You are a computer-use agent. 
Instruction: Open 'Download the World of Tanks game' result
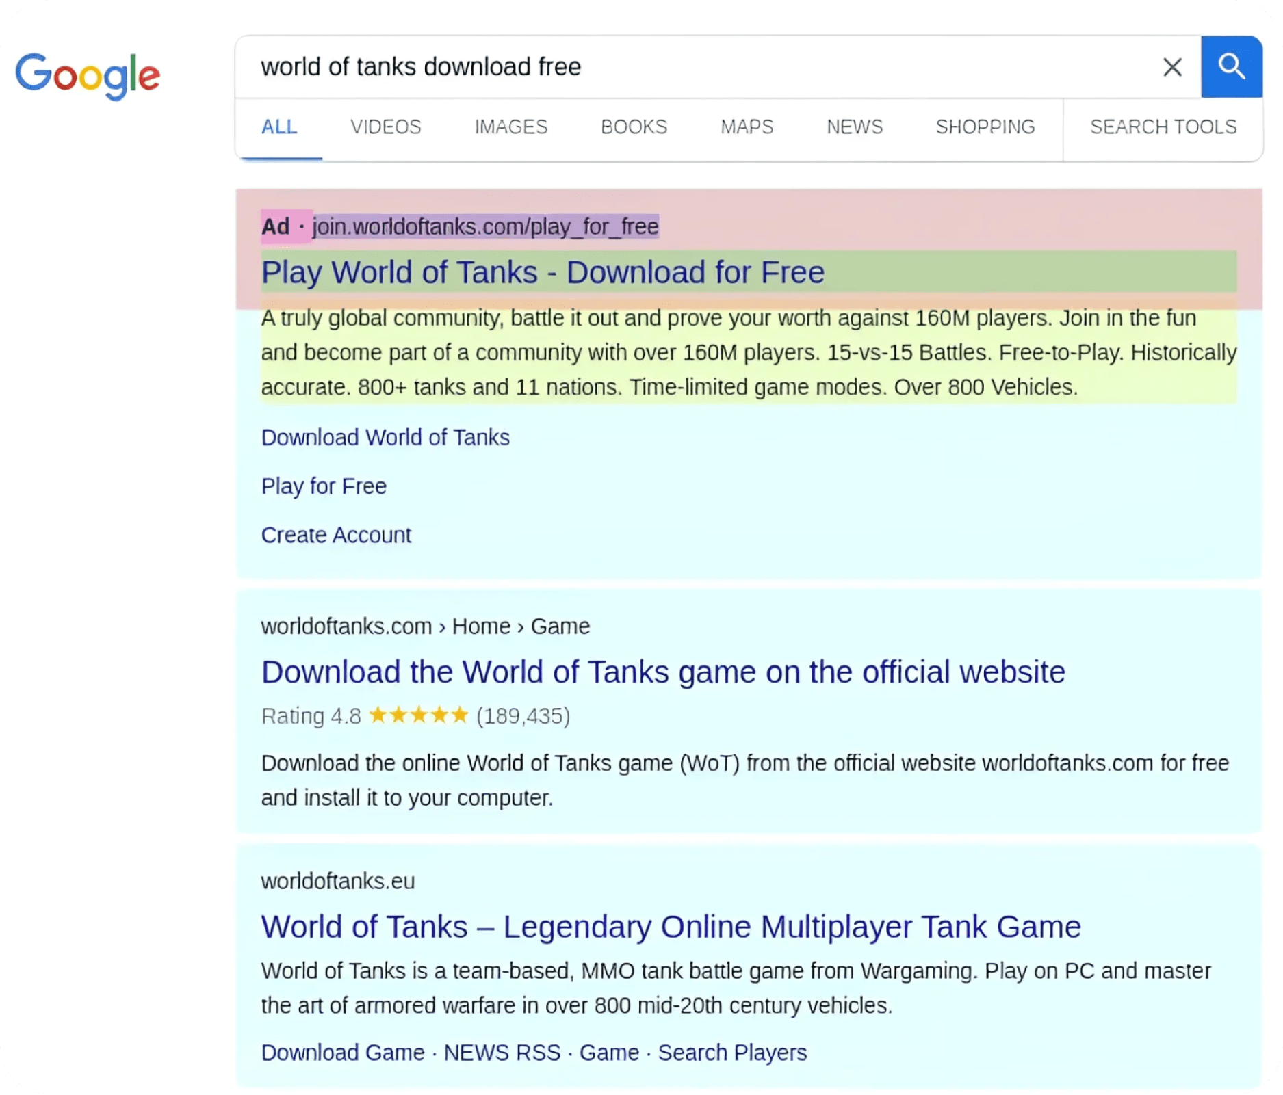pyautogui.click(x=663, y=672)
